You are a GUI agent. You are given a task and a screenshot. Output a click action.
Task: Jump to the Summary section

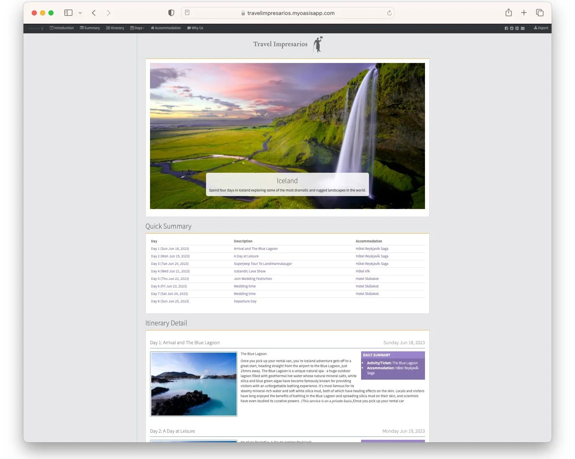(90, 28)
